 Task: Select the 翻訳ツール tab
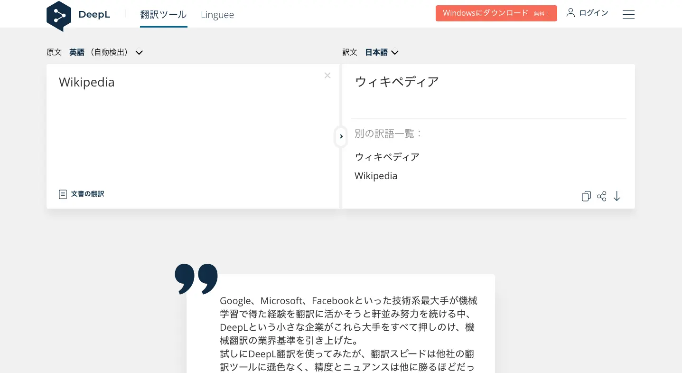tap(163, 15)
